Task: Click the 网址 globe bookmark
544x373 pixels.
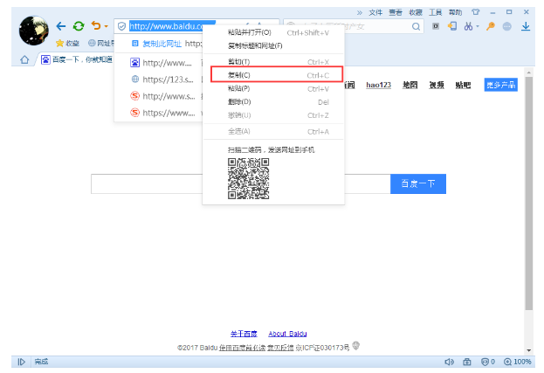Action: click(x=101, y=43)
